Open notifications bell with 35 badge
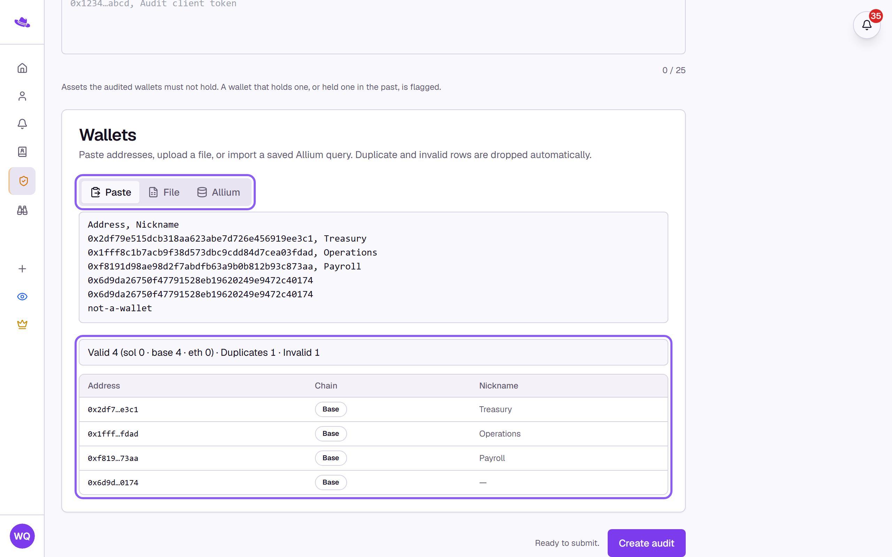 (867, 25)
